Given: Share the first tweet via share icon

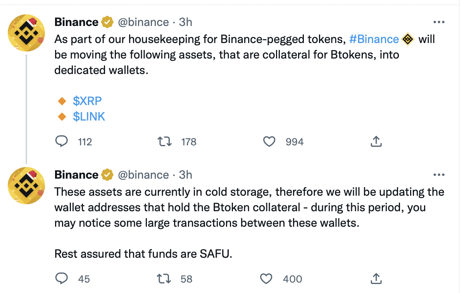Looking at the screenshot, I should click(x=376, y=141).
